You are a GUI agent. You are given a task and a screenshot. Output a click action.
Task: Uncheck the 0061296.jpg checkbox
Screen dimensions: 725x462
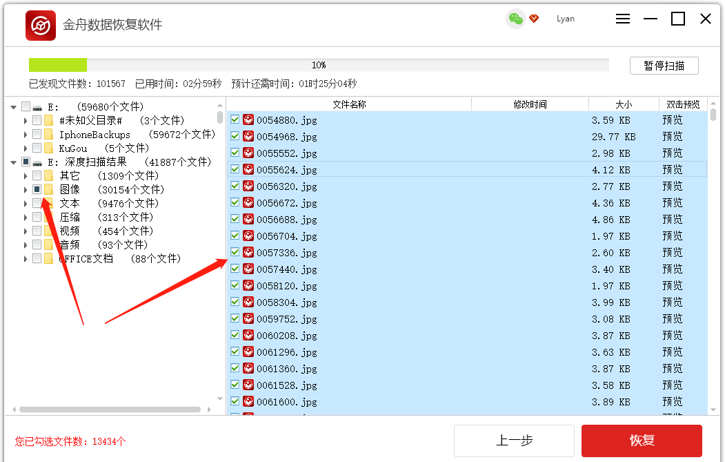[x=235, y=352]
